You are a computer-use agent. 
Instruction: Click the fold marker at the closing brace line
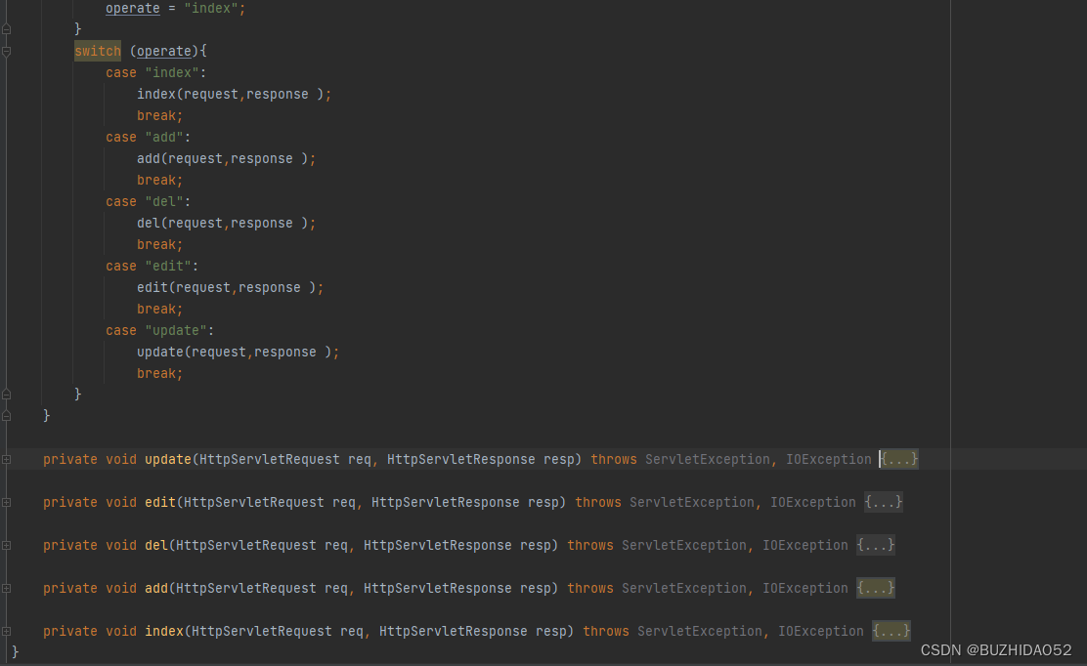6,414
